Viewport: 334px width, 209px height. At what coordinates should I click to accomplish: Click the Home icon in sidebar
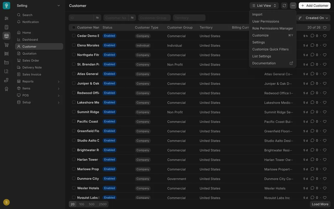(x=19, y=33)
